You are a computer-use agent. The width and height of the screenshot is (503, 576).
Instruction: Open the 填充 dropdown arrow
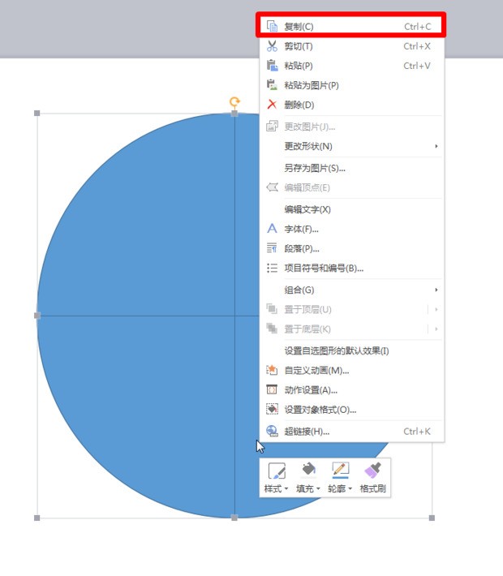point(318,488)
